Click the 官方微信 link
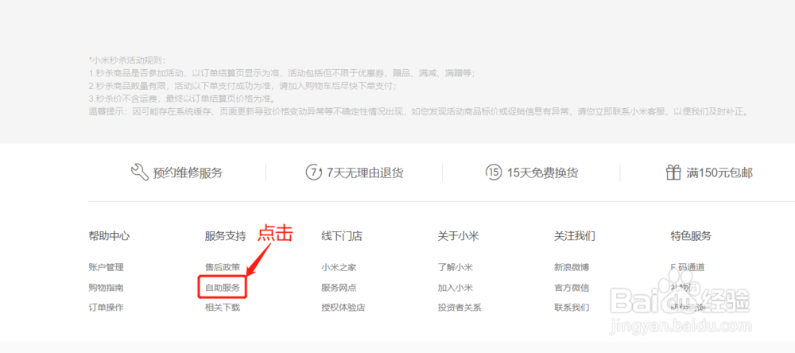The width and height of the screenshot is (795, 353). 572,288
